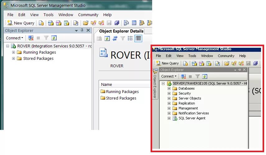Select Stored Packages row in details list

119,98
